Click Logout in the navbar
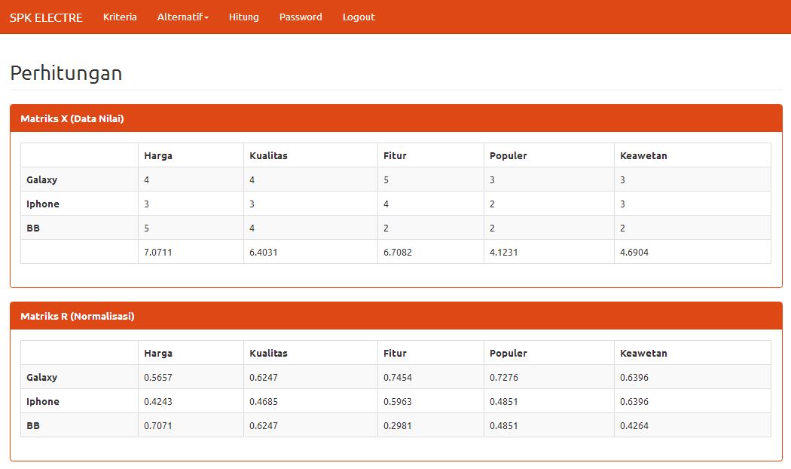 pos(358,17)
